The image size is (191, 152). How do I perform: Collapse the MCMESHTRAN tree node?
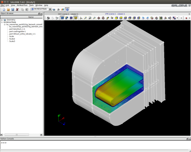2,22
